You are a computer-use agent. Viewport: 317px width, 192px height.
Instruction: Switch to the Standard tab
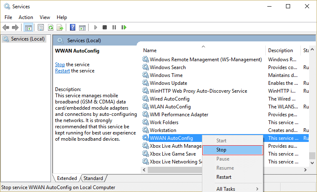click(93, 178)
